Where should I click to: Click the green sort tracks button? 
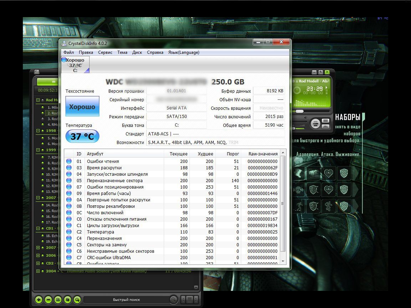(68, 299)
